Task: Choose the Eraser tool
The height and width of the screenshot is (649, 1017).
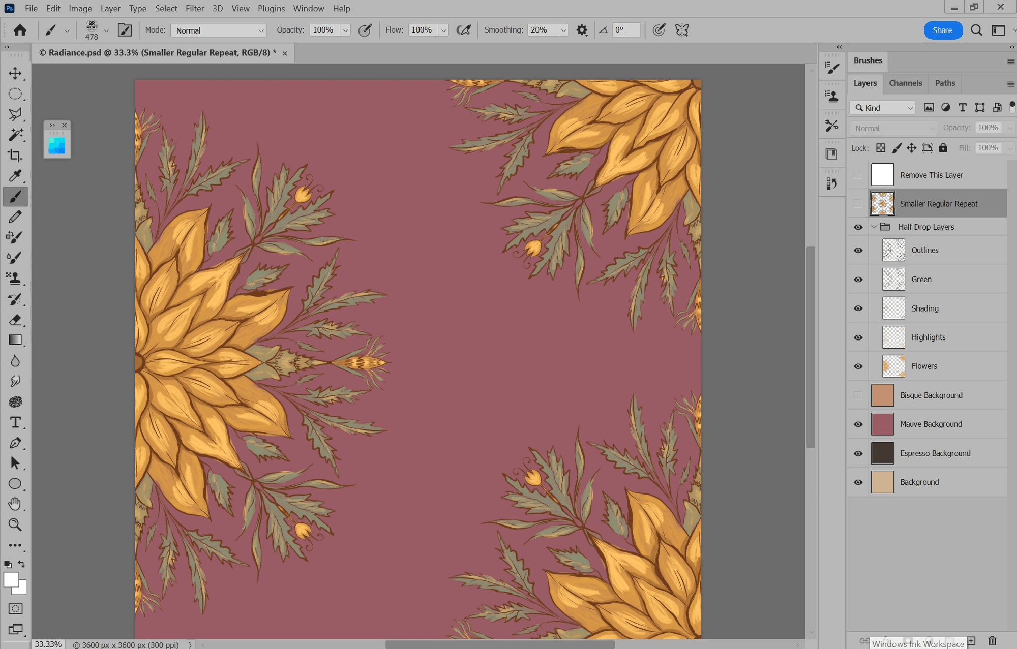Action: pos(15,320)
